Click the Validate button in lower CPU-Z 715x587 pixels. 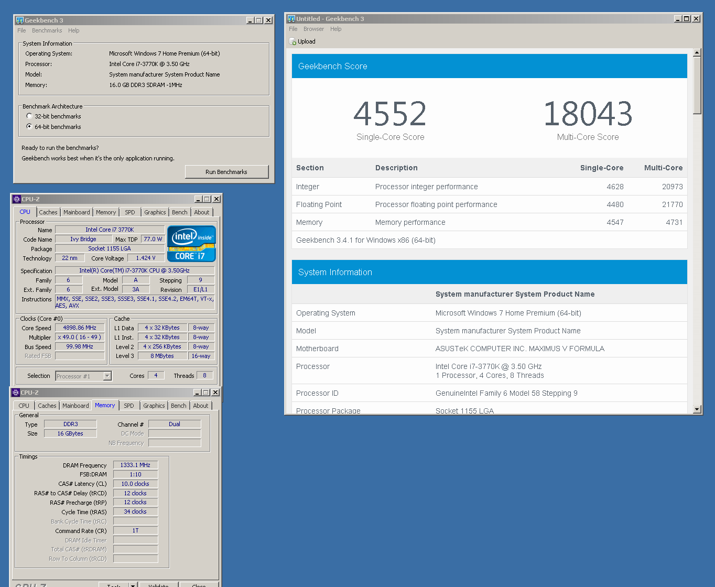pos(158,585)
